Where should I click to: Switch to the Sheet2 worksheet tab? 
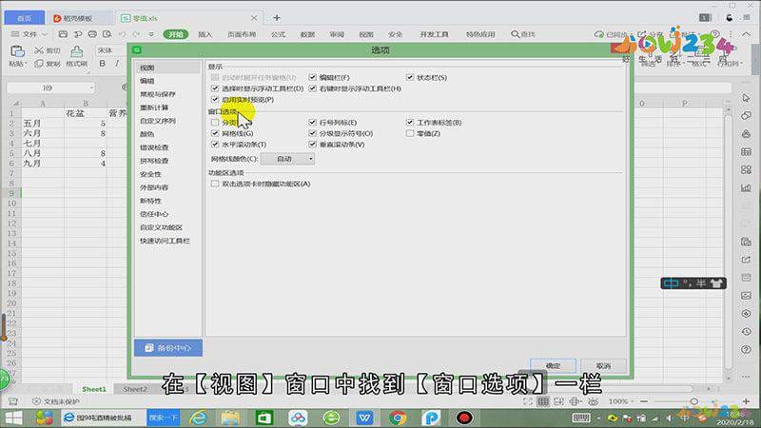(134, 389)
